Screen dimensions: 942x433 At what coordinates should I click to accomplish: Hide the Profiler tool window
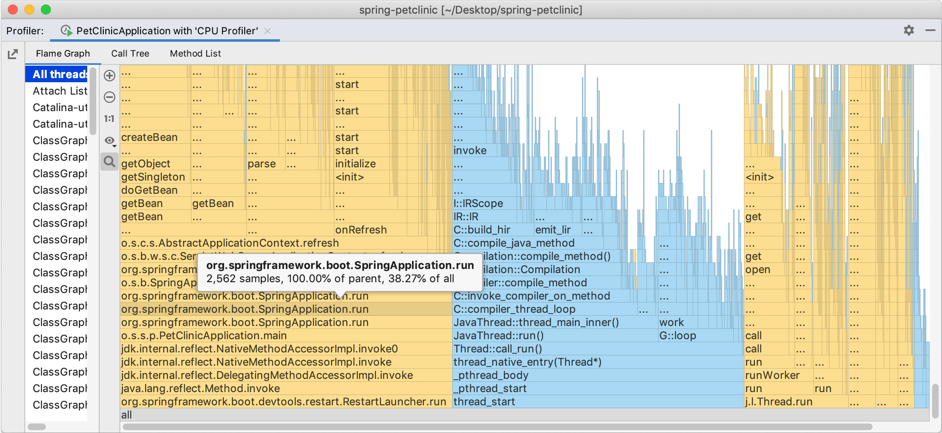[x=930, y=30]
